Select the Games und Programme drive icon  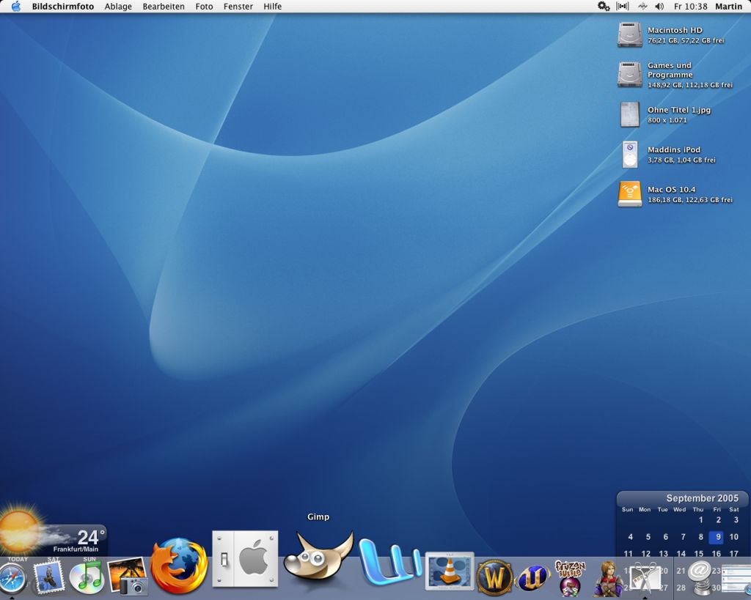629,75
